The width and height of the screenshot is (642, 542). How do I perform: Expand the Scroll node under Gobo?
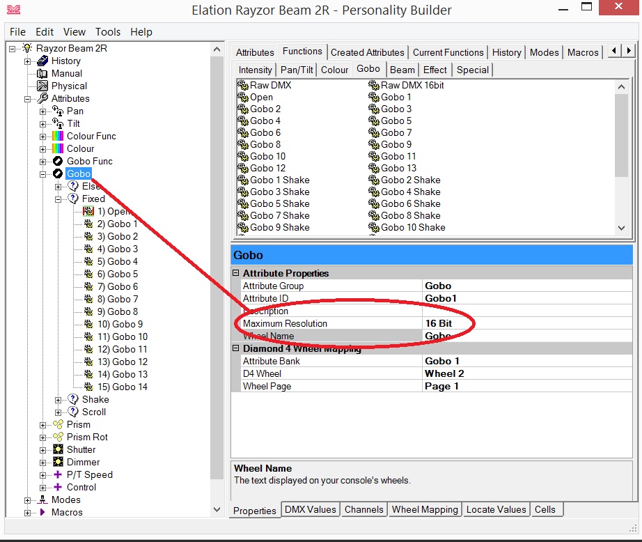pyautogui.click(x=58, y=412)
